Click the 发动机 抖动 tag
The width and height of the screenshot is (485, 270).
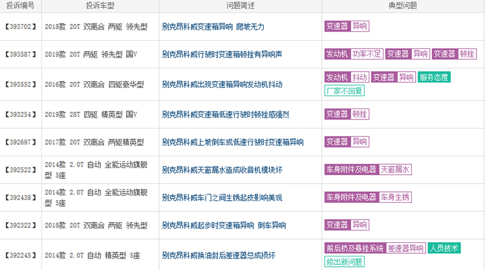point(347,78)
